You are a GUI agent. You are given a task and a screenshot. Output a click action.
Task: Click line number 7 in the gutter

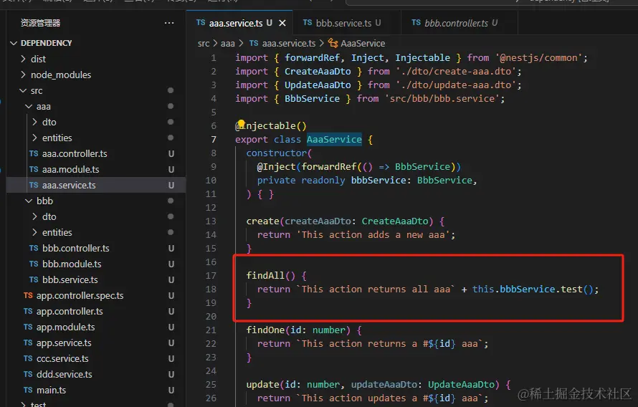214,140
